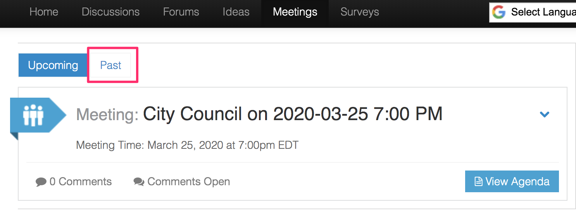Screen dimensions: 576x224
Task: Click the Google logo in the language selector
Action: pos(500,12)
